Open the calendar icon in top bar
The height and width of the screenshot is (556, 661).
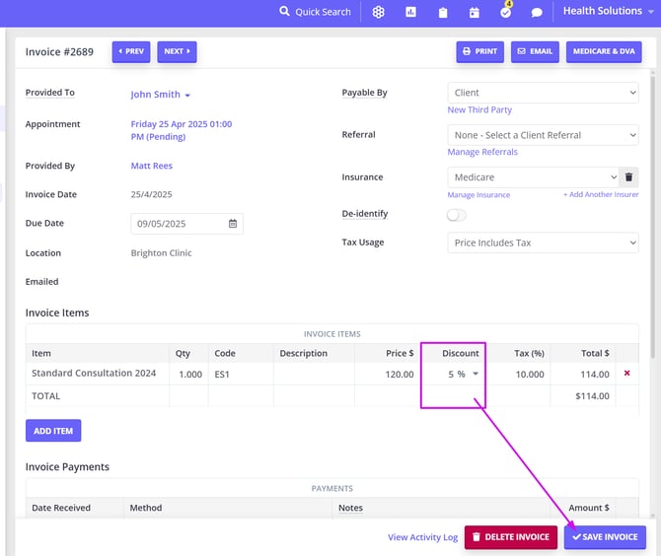point(474,12)
